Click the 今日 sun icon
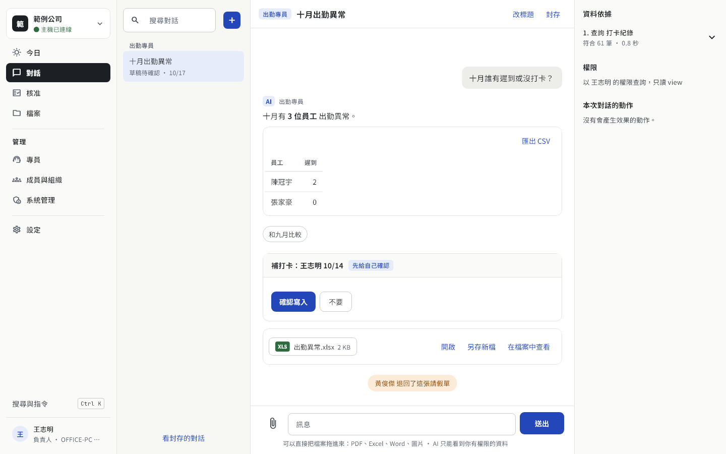726x454 pixels. tap(17, 52)
